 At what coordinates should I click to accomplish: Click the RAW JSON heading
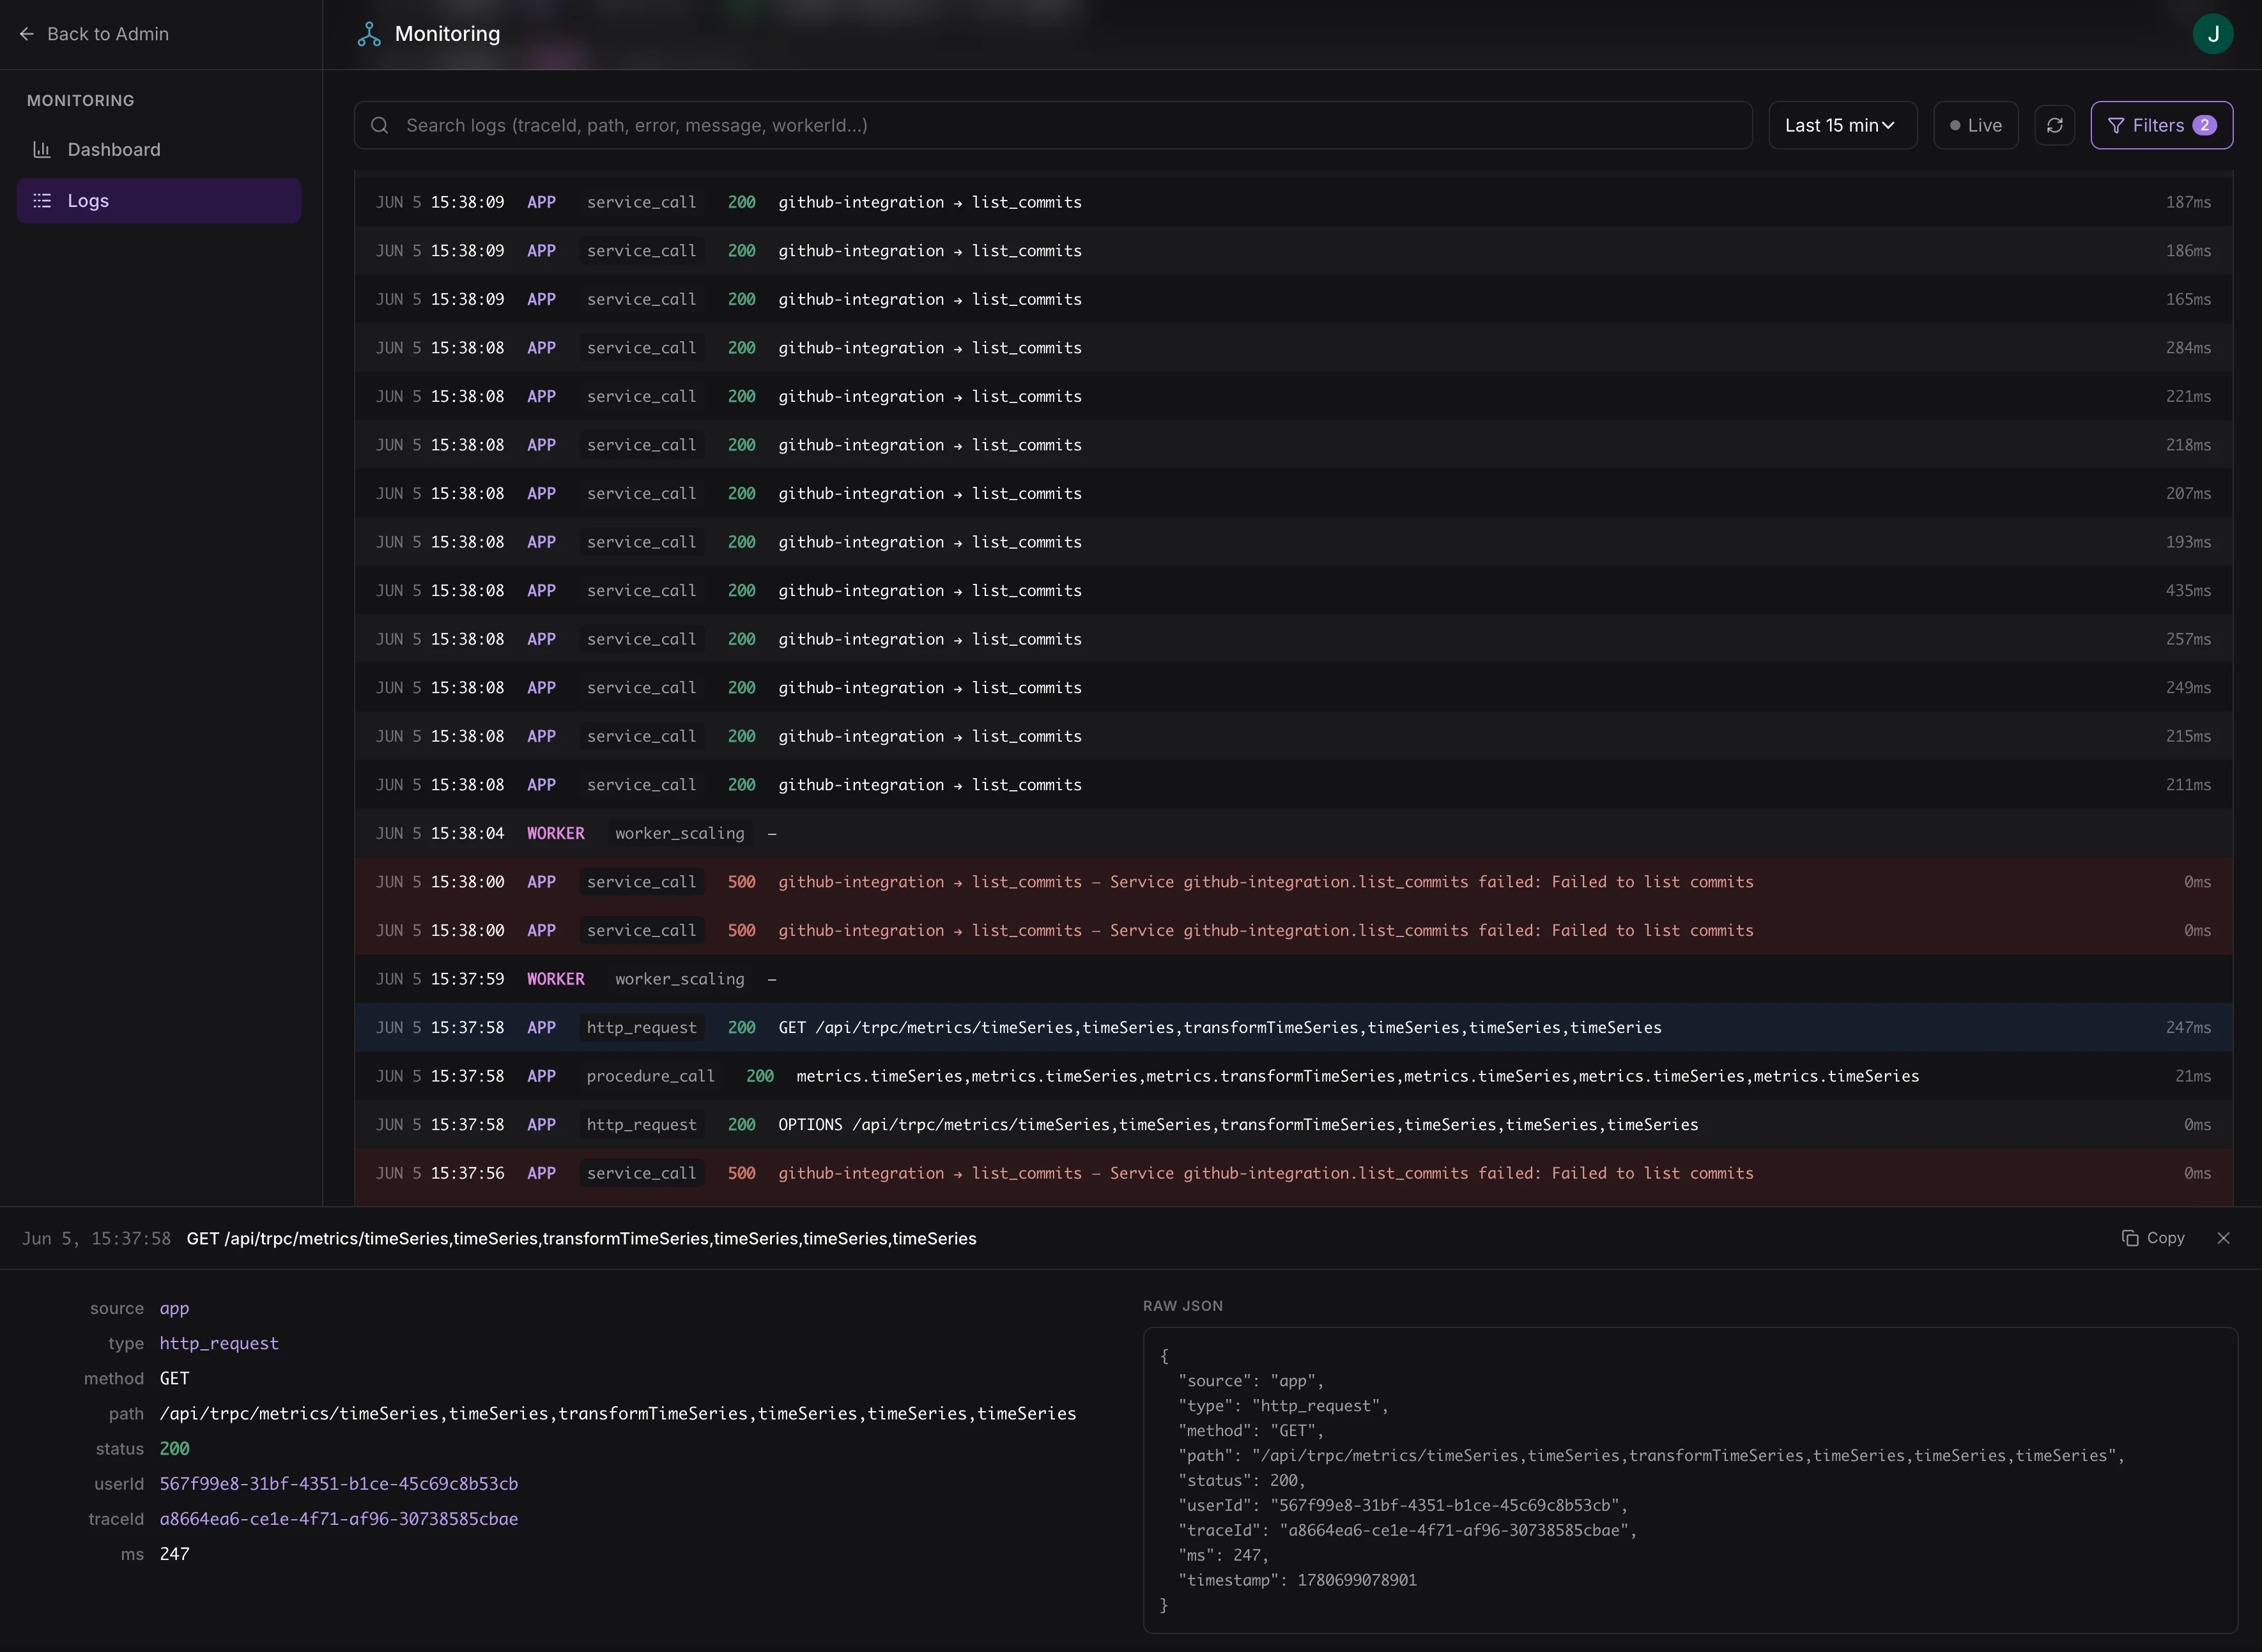pyautogui.click(x=1183, y=1306)
